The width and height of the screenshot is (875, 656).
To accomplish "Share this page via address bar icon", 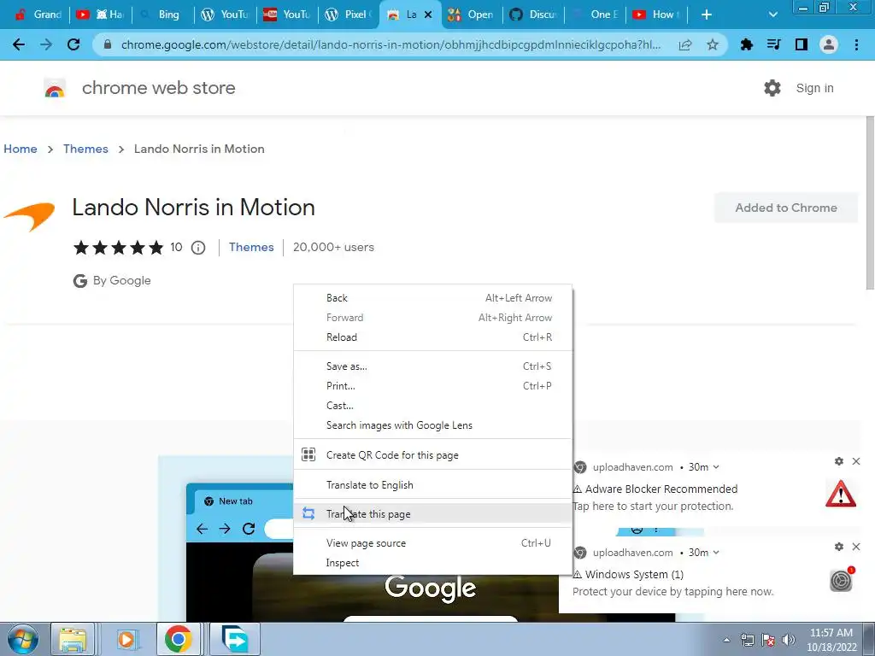I will click(x=685, y=44).
